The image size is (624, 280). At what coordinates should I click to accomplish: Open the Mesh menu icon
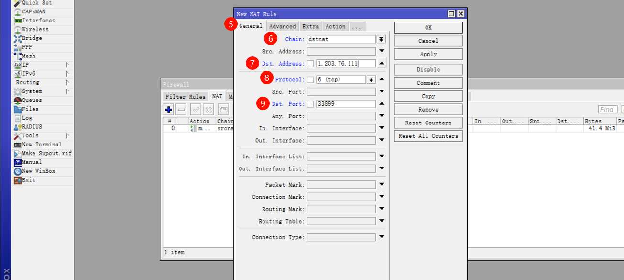point(18,56)
